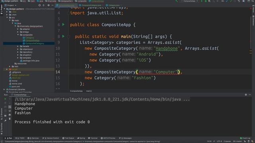Run the CompositeApp class from gutter line 6

(63, 25)
